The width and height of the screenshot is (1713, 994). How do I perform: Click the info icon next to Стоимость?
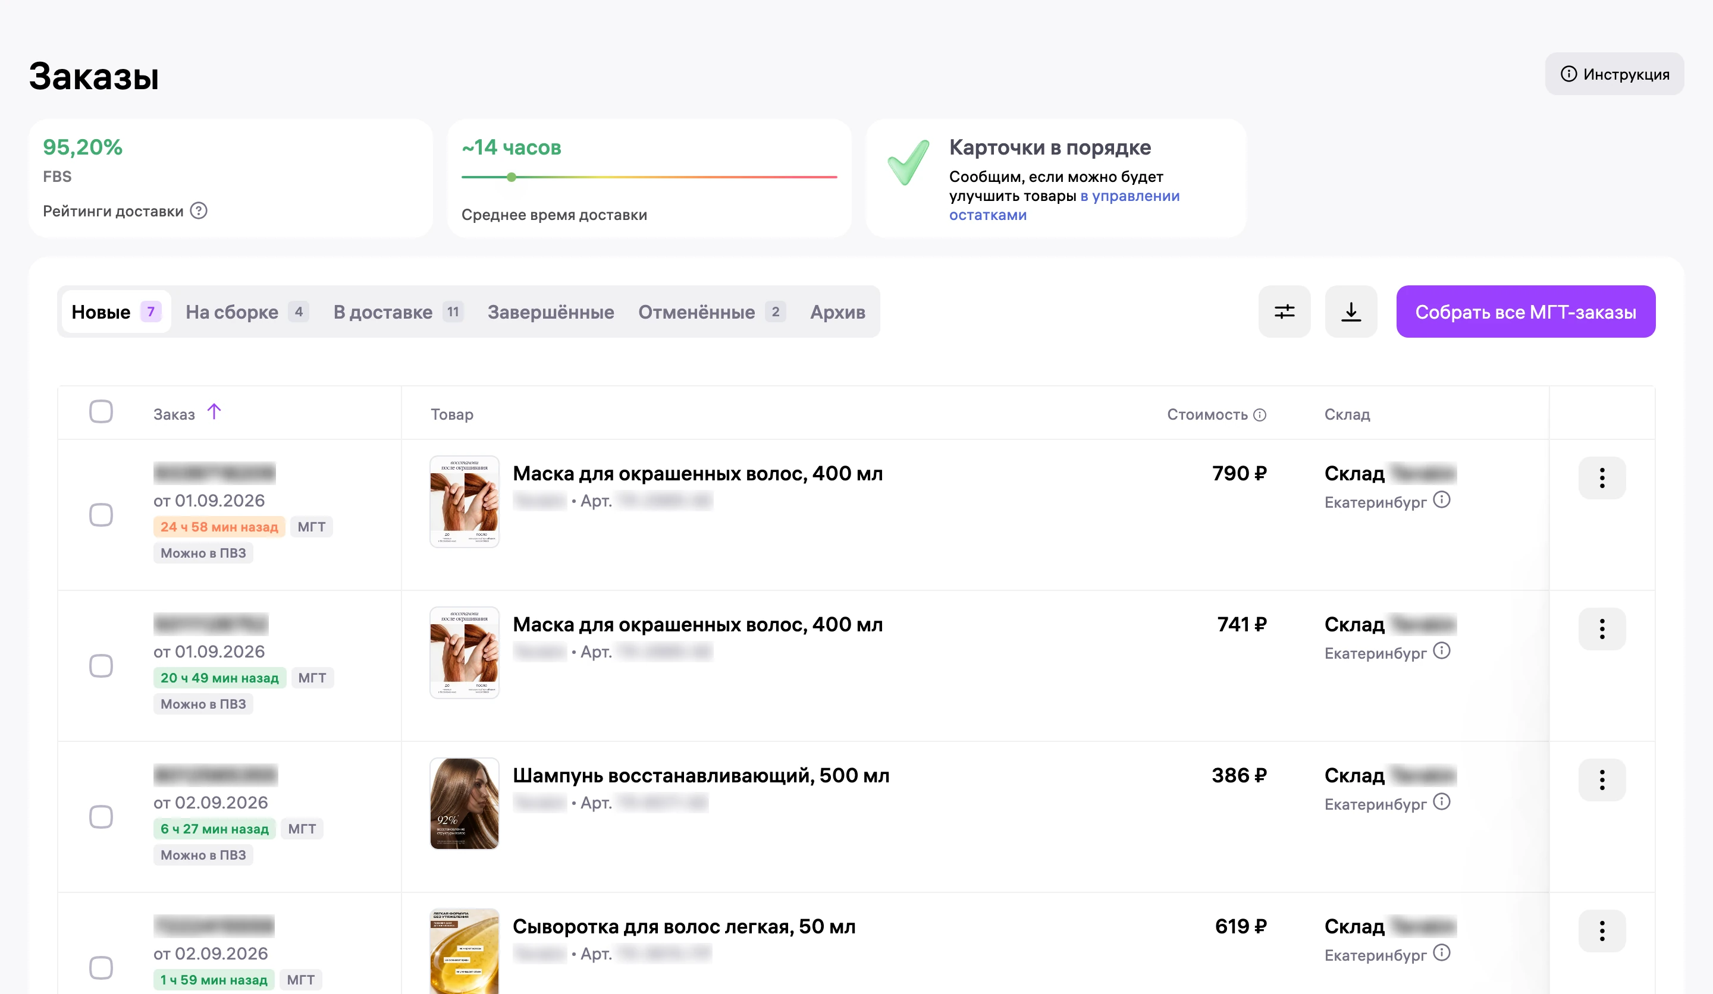pyautogui.click(x=1260, y=414)
